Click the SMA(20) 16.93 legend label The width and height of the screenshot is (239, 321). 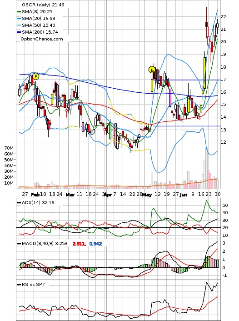[x=39, y=19]
